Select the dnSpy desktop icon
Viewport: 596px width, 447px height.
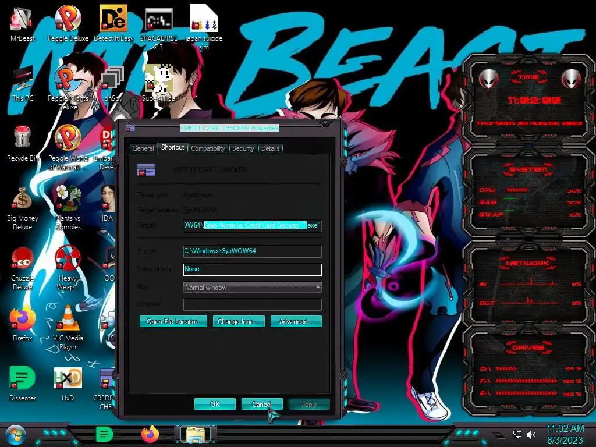pos(113,84)
